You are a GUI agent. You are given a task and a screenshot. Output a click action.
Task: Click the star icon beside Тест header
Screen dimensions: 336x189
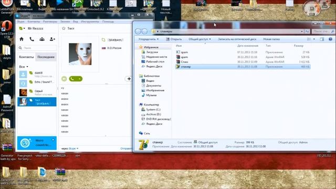tap(64, 28)
